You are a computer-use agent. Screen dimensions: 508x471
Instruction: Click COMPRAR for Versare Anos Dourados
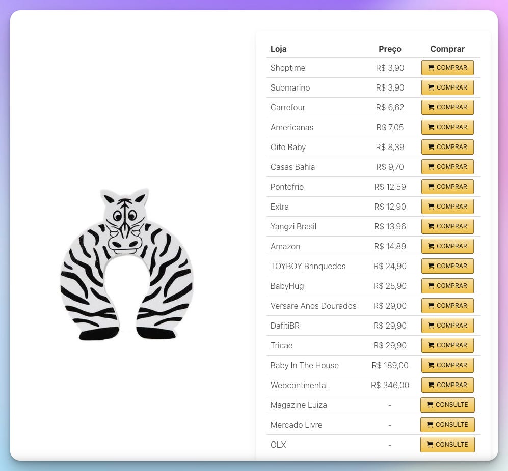(x=447, y=306)
